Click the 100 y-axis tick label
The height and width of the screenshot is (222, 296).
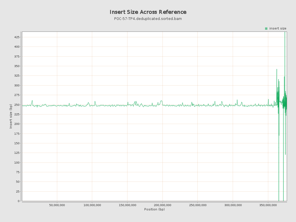pyautogui.click(x=17, y=162)
